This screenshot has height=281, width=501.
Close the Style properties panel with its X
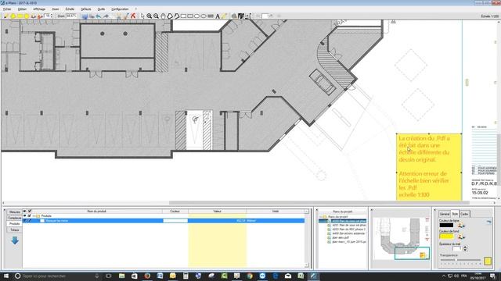click(x=435, y=210)
